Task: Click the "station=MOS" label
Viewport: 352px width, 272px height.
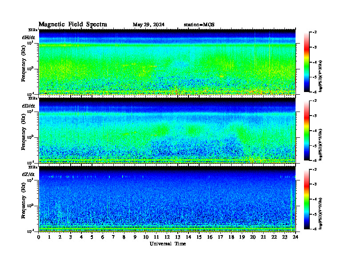Action: [x=199, y=25]
